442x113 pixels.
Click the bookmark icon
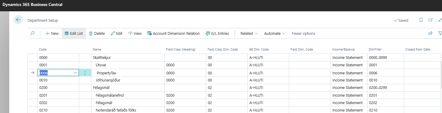click(x=421, y=20)
